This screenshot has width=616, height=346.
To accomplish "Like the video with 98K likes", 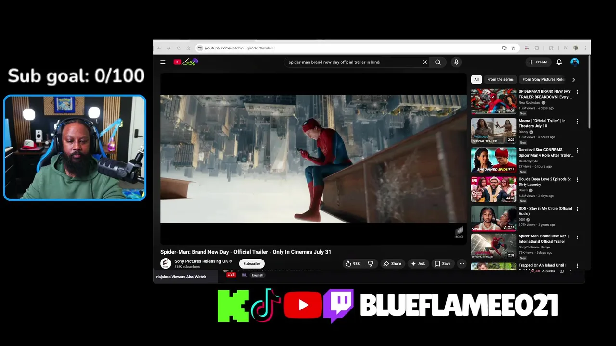I will point(352,263).
